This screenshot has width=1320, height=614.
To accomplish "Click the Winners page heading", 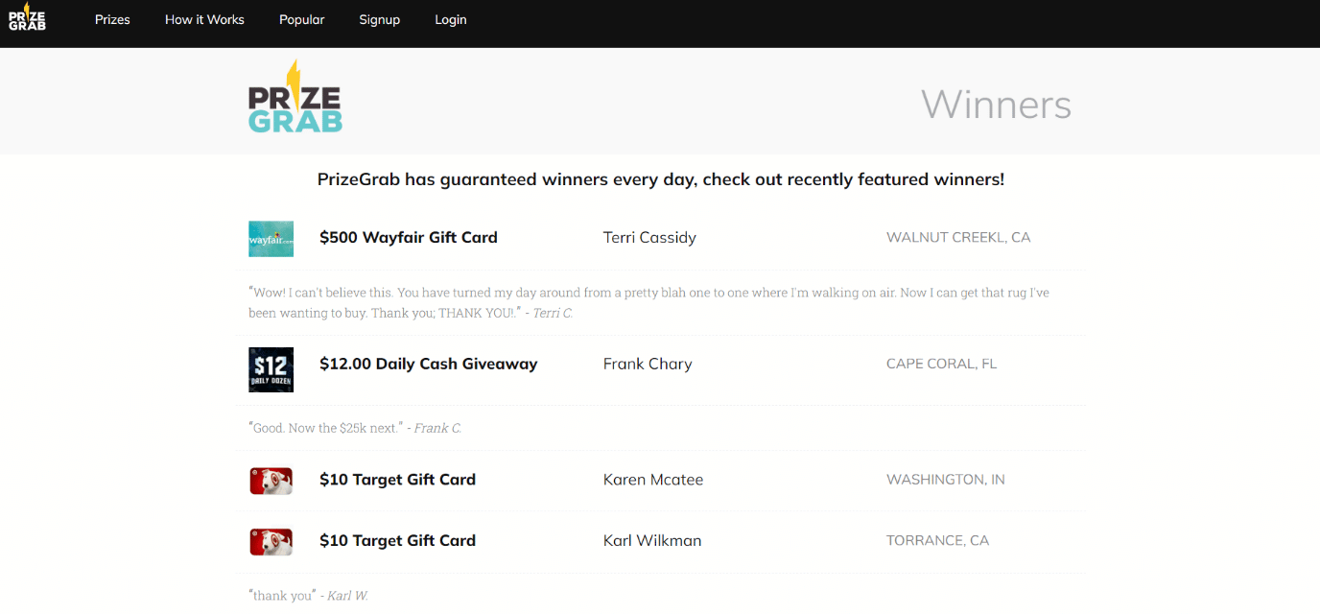I will (996, 104).
